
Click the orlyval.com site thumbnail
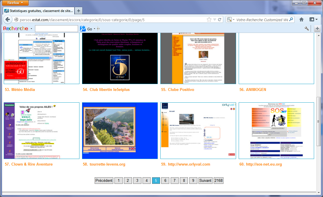pyautogui.click(x=198, y=131)
